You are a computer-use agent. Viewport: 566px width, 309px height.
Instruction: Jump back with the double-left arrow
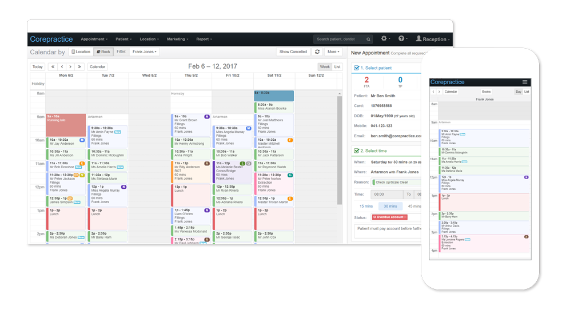[53, 67]
